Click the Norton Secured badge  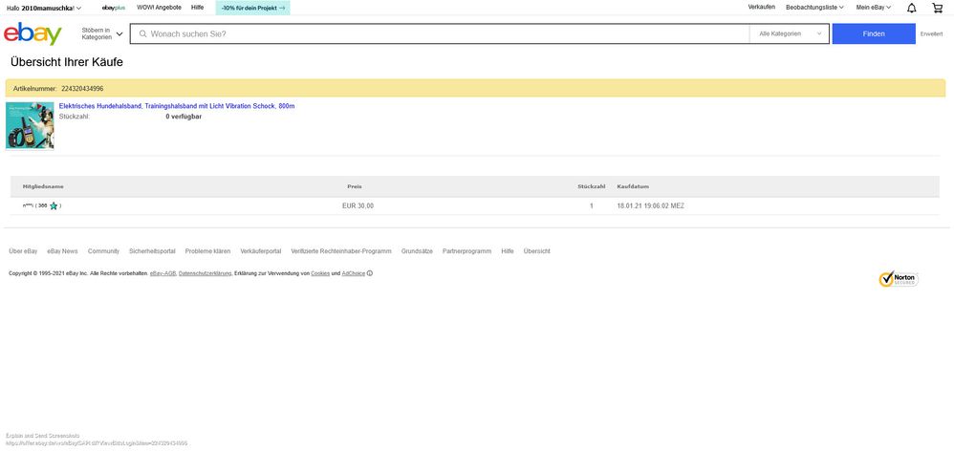(x=899, y=279)
